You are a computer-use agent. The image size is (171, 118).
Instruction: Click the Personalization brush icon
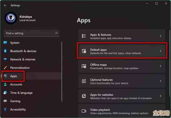point(5,68)
